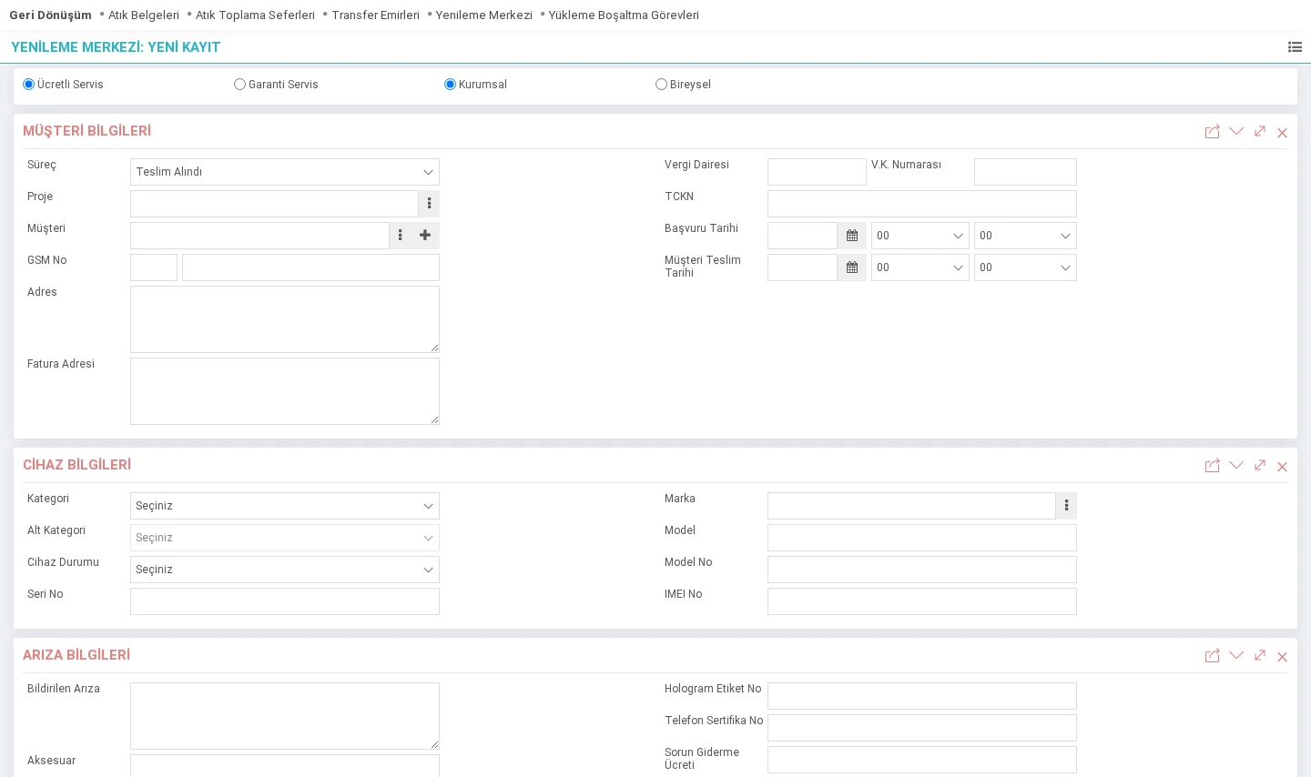The width and height of the screenshot is (1311, 777).
Task: Focus the Fatura Adresi text area
Action: pyautogui.click(x=285, y=391)
